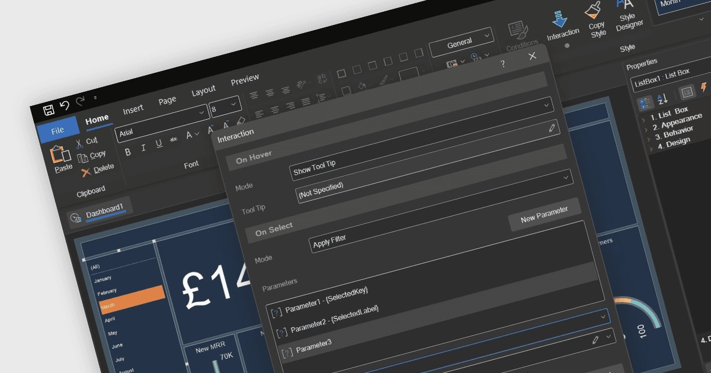Switch to the Preview ribbon tab
Viewport: 711px width, 373px height.
pyautogui.click(x=245, y=79)
